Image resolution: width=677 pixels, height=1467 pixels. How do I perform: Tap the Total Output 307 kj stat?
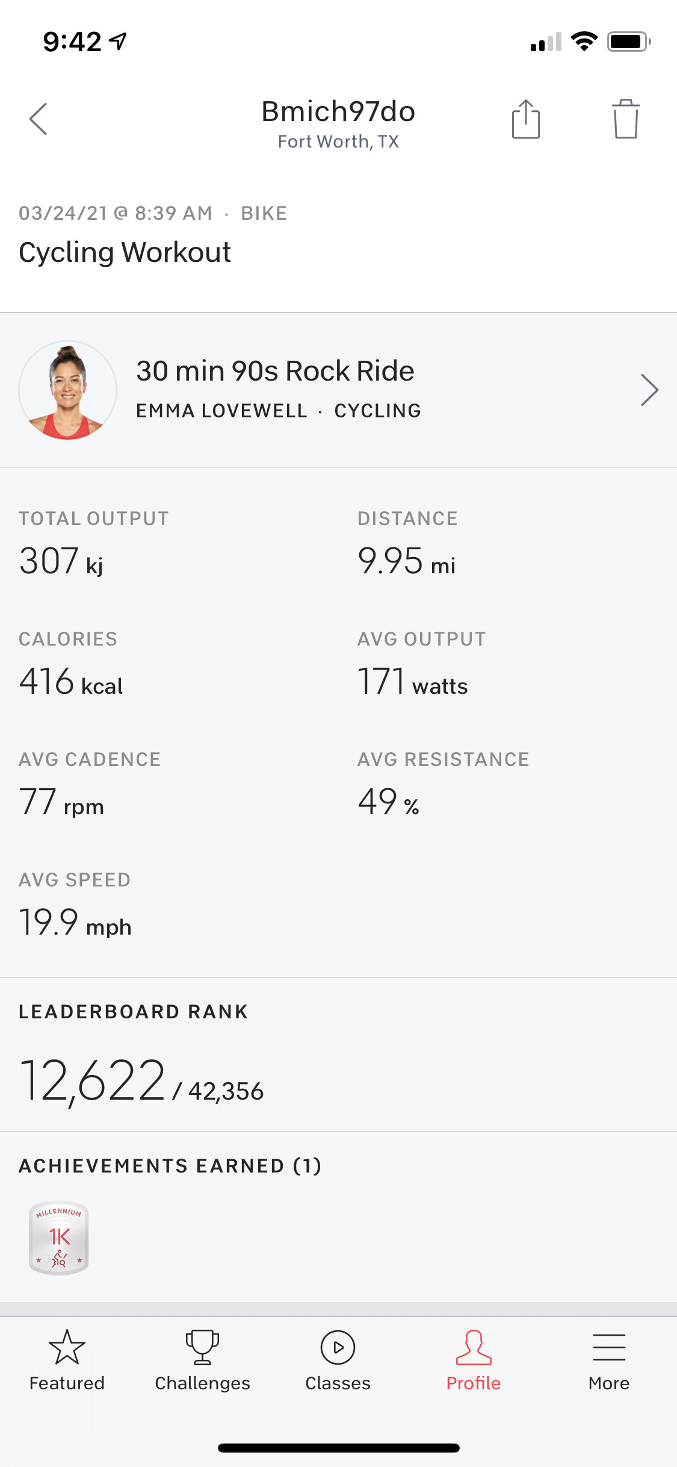tap(61, 561)
